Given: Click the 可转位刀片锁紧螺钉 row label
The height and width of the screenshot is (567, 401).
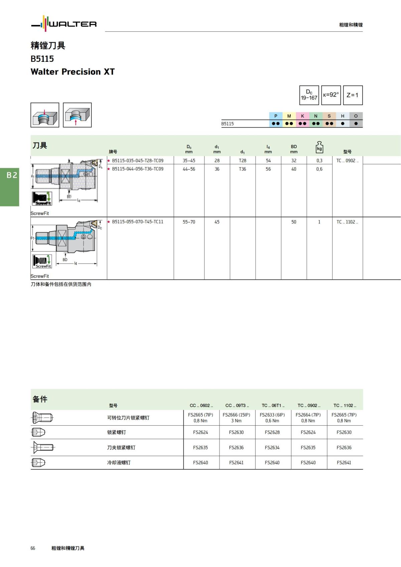Looking at the screenshot, I should (x=128, y=418).
